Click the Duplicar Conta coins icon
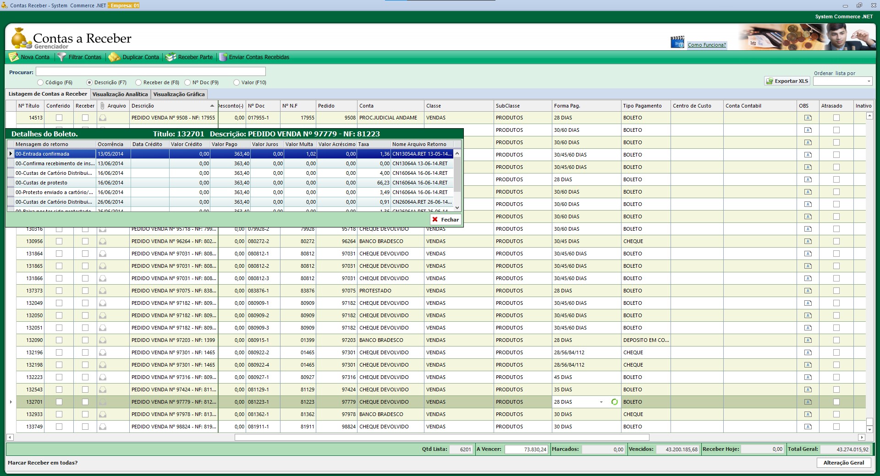The height and width of the screenshot is (476, 880). pos(114,57)
